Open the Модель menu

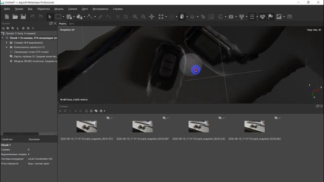[59, 9]
